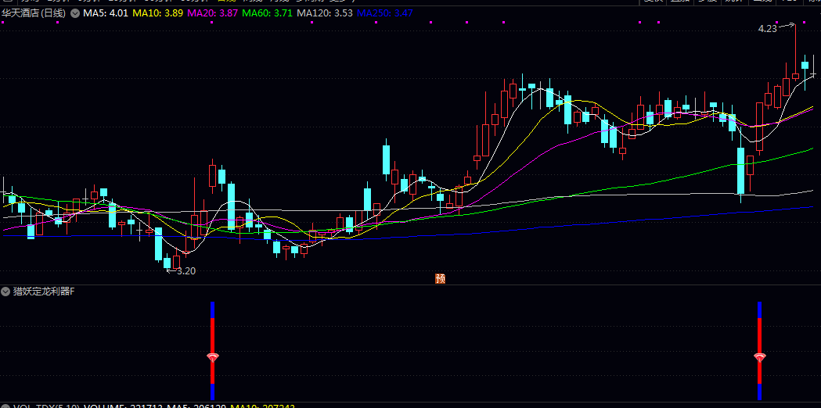Click the MA120: 3.53 label

[x=325, y=13]
